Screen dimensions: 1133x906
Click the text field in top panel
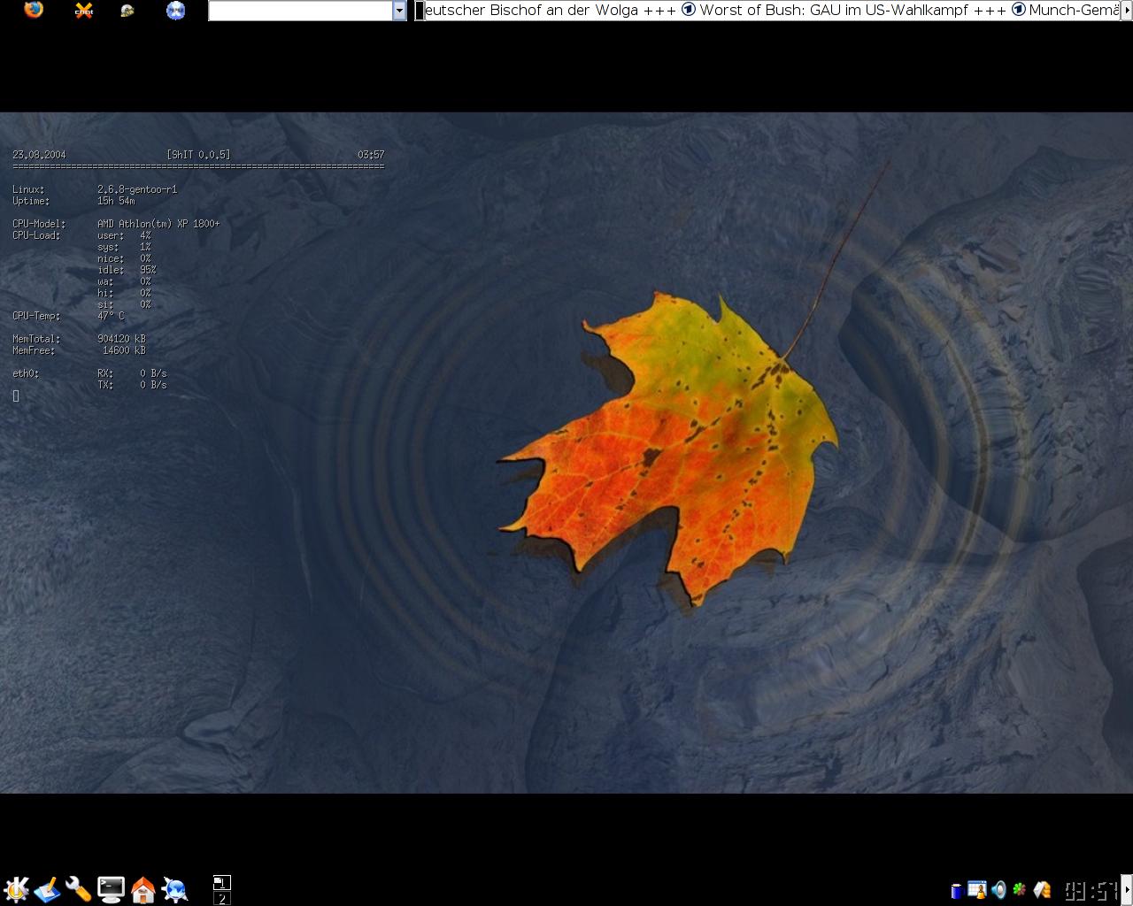pyautogui.click(x=301, y=11)
